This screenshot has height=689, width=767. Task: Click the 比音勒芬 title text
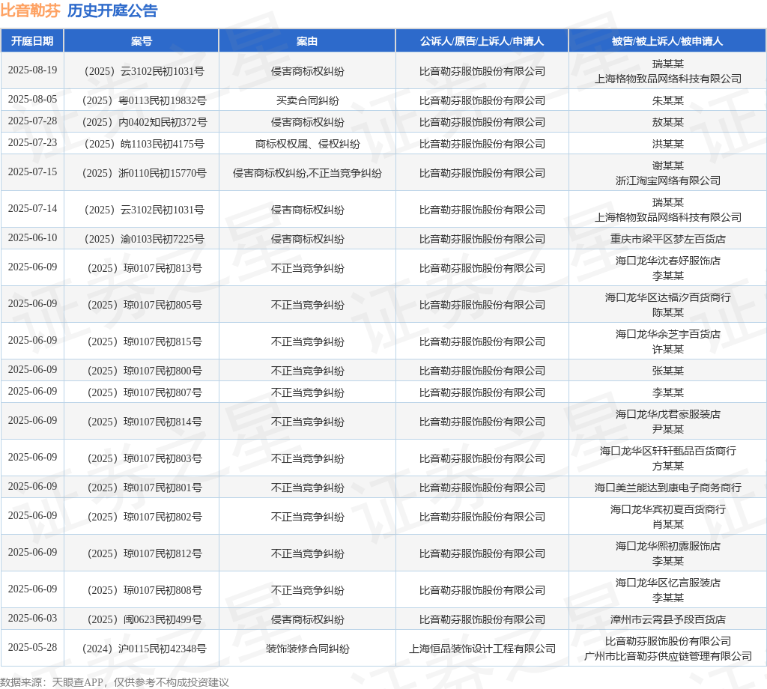click(30, 10)
